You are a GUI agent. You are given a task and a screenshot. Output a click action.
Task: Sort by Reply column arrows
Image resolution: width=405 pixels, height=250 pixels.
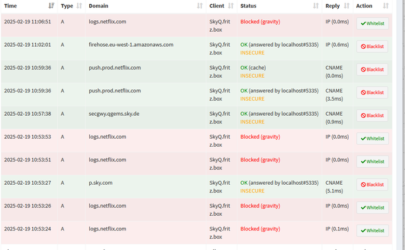[347, 6]
